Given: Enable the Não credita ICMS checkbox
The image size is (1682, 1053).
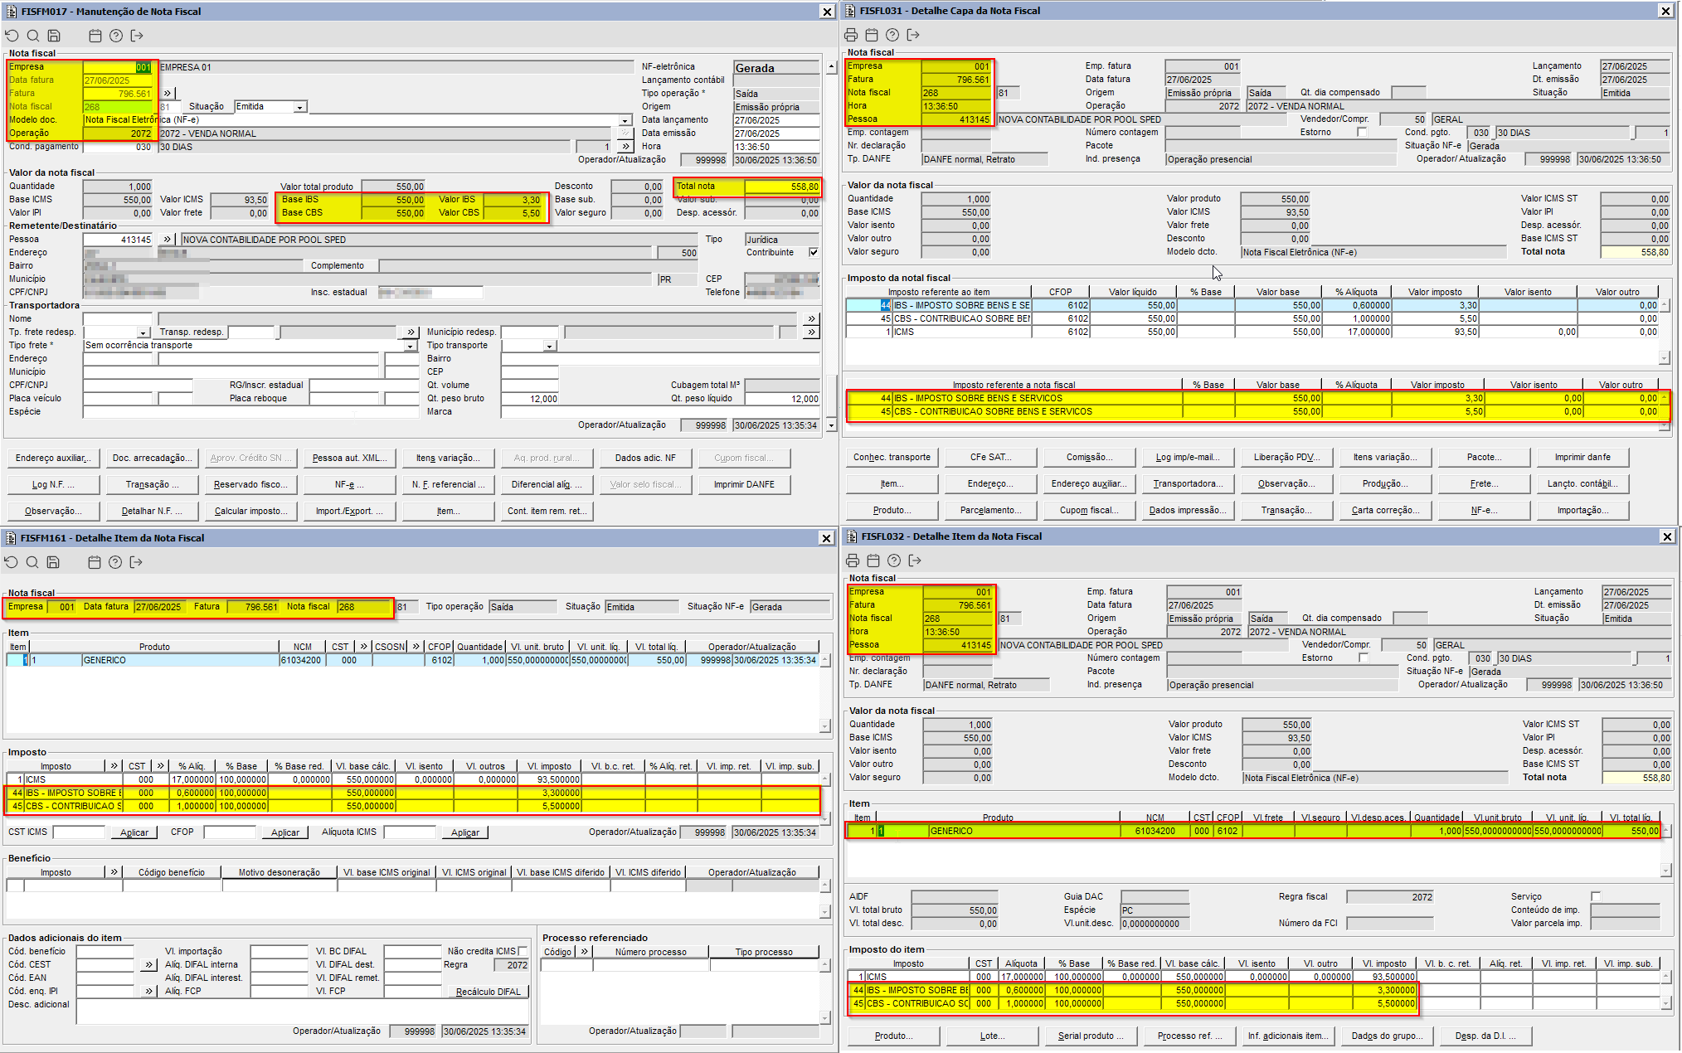Looking at the screenshot, I should coord(523,951).
